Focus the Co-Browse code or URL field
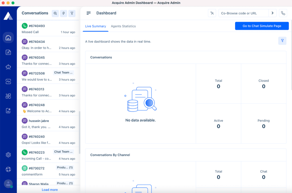The height and width of the screenshot is (193, 292). 244,13
